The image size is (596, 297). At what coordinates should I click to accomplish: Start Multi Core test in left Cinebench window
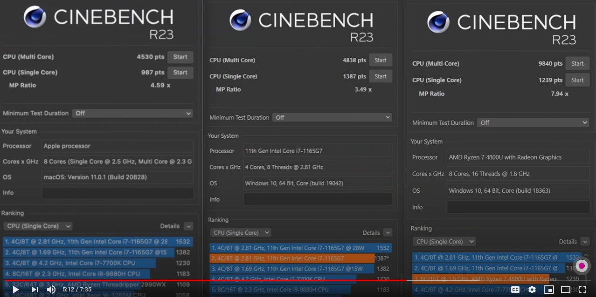coord(180,57)
